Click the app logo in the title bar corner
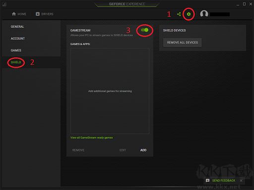This screenshot has height=190, width=254. point(4,4)
